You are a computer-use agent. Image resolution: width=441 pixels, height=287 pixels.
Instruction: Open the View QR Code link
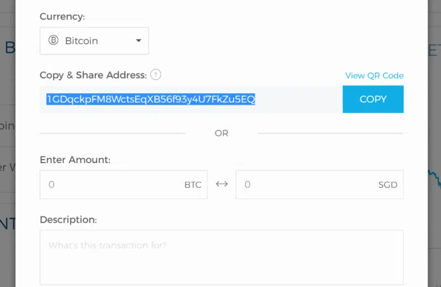pyautogui.click(x=374, y=75)
